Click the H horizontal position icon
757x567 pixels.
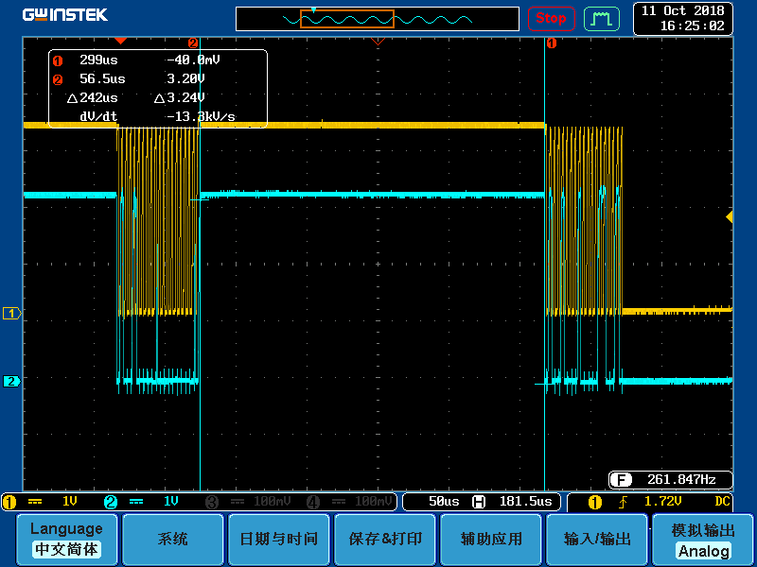(479, 503)
